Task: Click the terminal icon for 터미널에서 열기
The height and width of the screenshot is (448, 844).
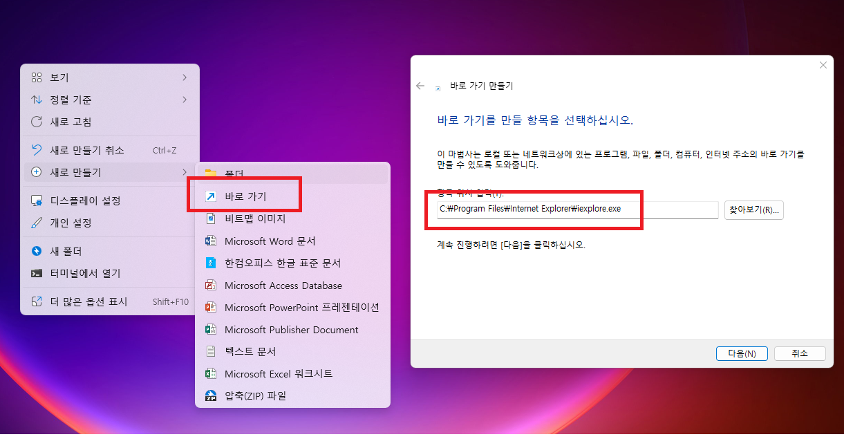Action: (37, 273)
